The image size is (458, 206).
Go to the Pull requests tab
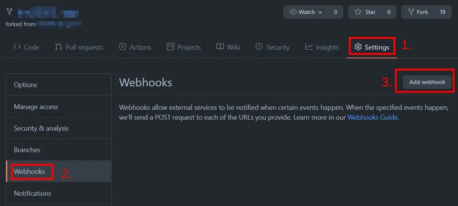pos(79,47)
